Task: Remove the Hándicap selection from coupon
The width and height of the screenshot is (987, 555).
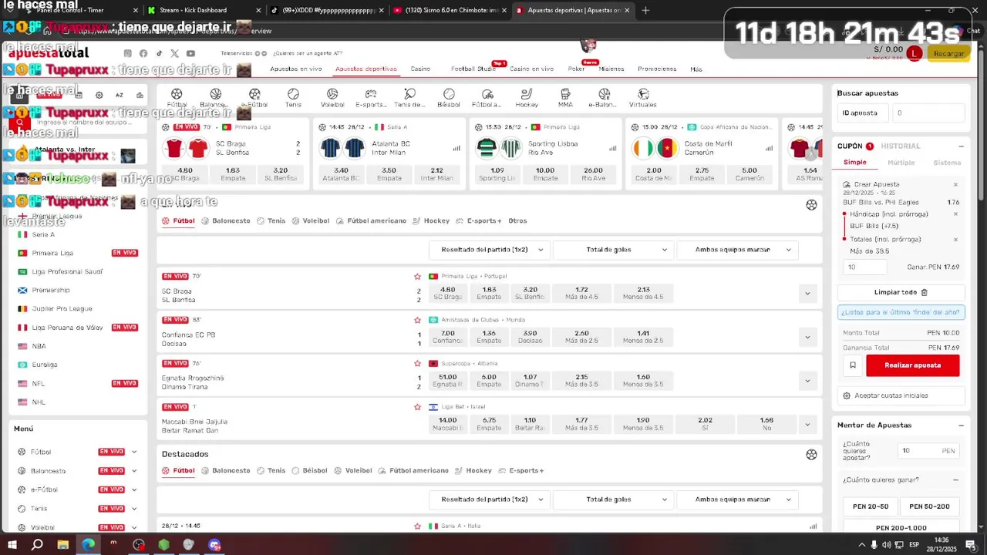Action: (955, 214)
